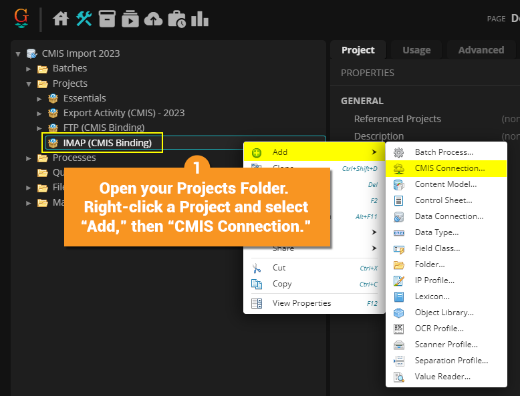Click the Object Library cube icon
The image size is (520, 396).
click(398, 313)
